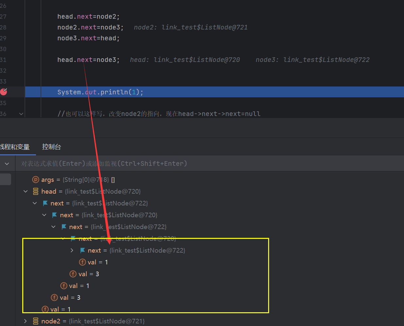The height and width of the screenshot is (326, 404).
Task: Open the dropdown chevron beside the expression field
Action: [7, 163]
